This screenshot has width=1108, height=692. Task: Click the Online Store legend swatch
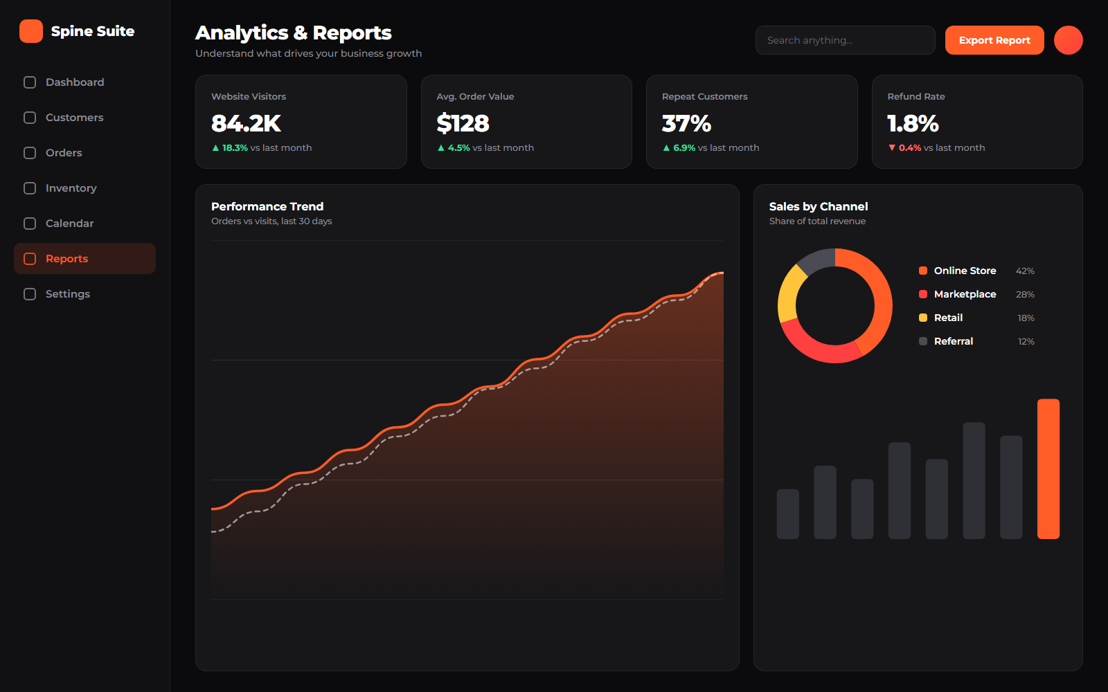(x=923, y=271)
